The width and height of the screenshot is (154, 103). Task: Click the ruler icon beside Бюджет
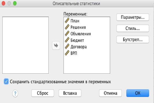[67, 40]
